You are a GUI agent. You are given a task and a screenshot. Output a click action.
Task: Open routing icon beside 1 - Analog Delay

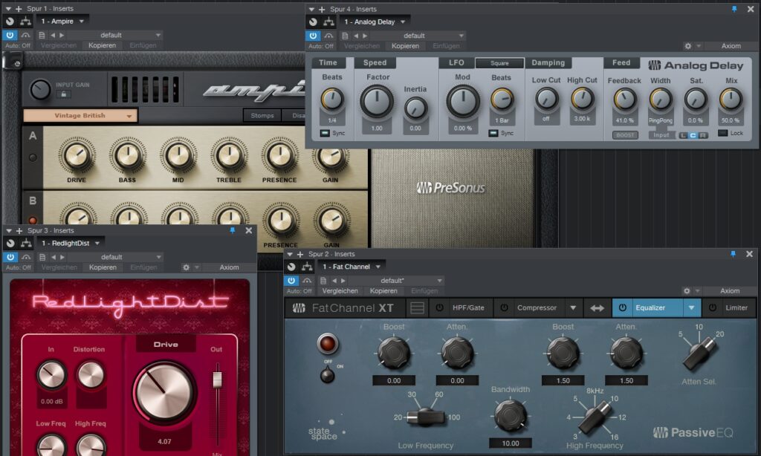click(329, 22)
